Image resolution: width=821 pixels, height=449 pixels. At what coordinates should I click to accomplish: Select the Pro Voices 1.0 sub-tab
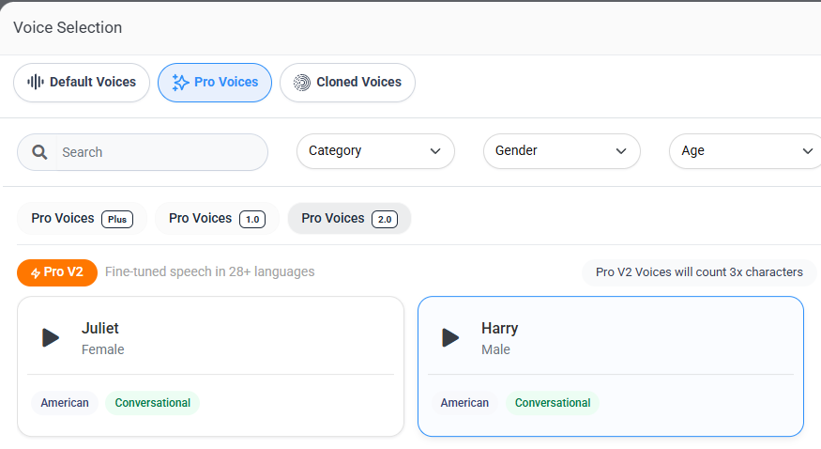pos(217,219)
